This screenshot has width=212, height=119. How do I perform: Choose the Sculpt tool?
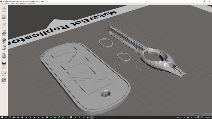(x=4, y=32)
